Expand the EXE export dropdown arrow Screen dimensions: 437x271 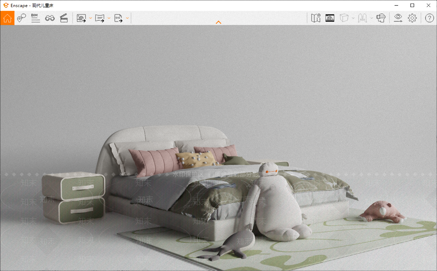click(127, 18)
